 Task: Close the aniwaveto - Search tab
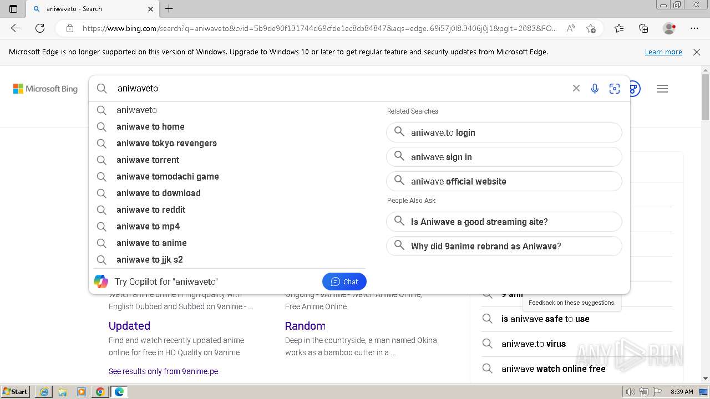(151, 9)
